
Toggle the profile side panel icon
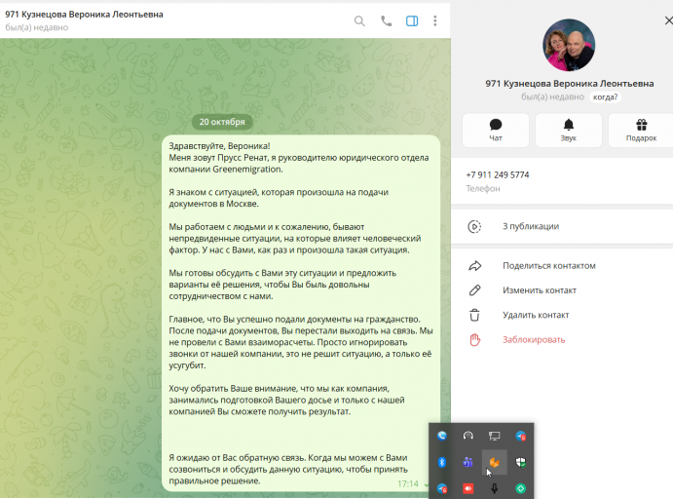412,21
